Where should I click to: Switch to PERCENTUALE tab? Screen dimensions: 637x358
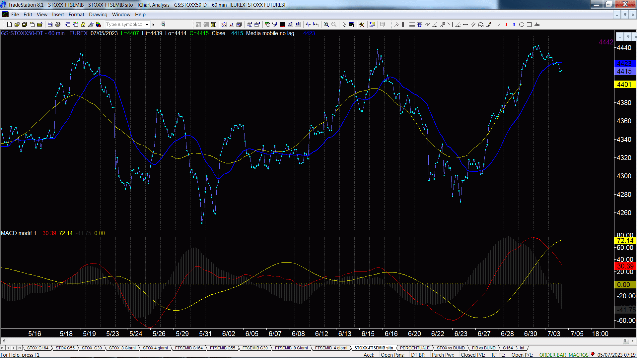coord(415,348)
